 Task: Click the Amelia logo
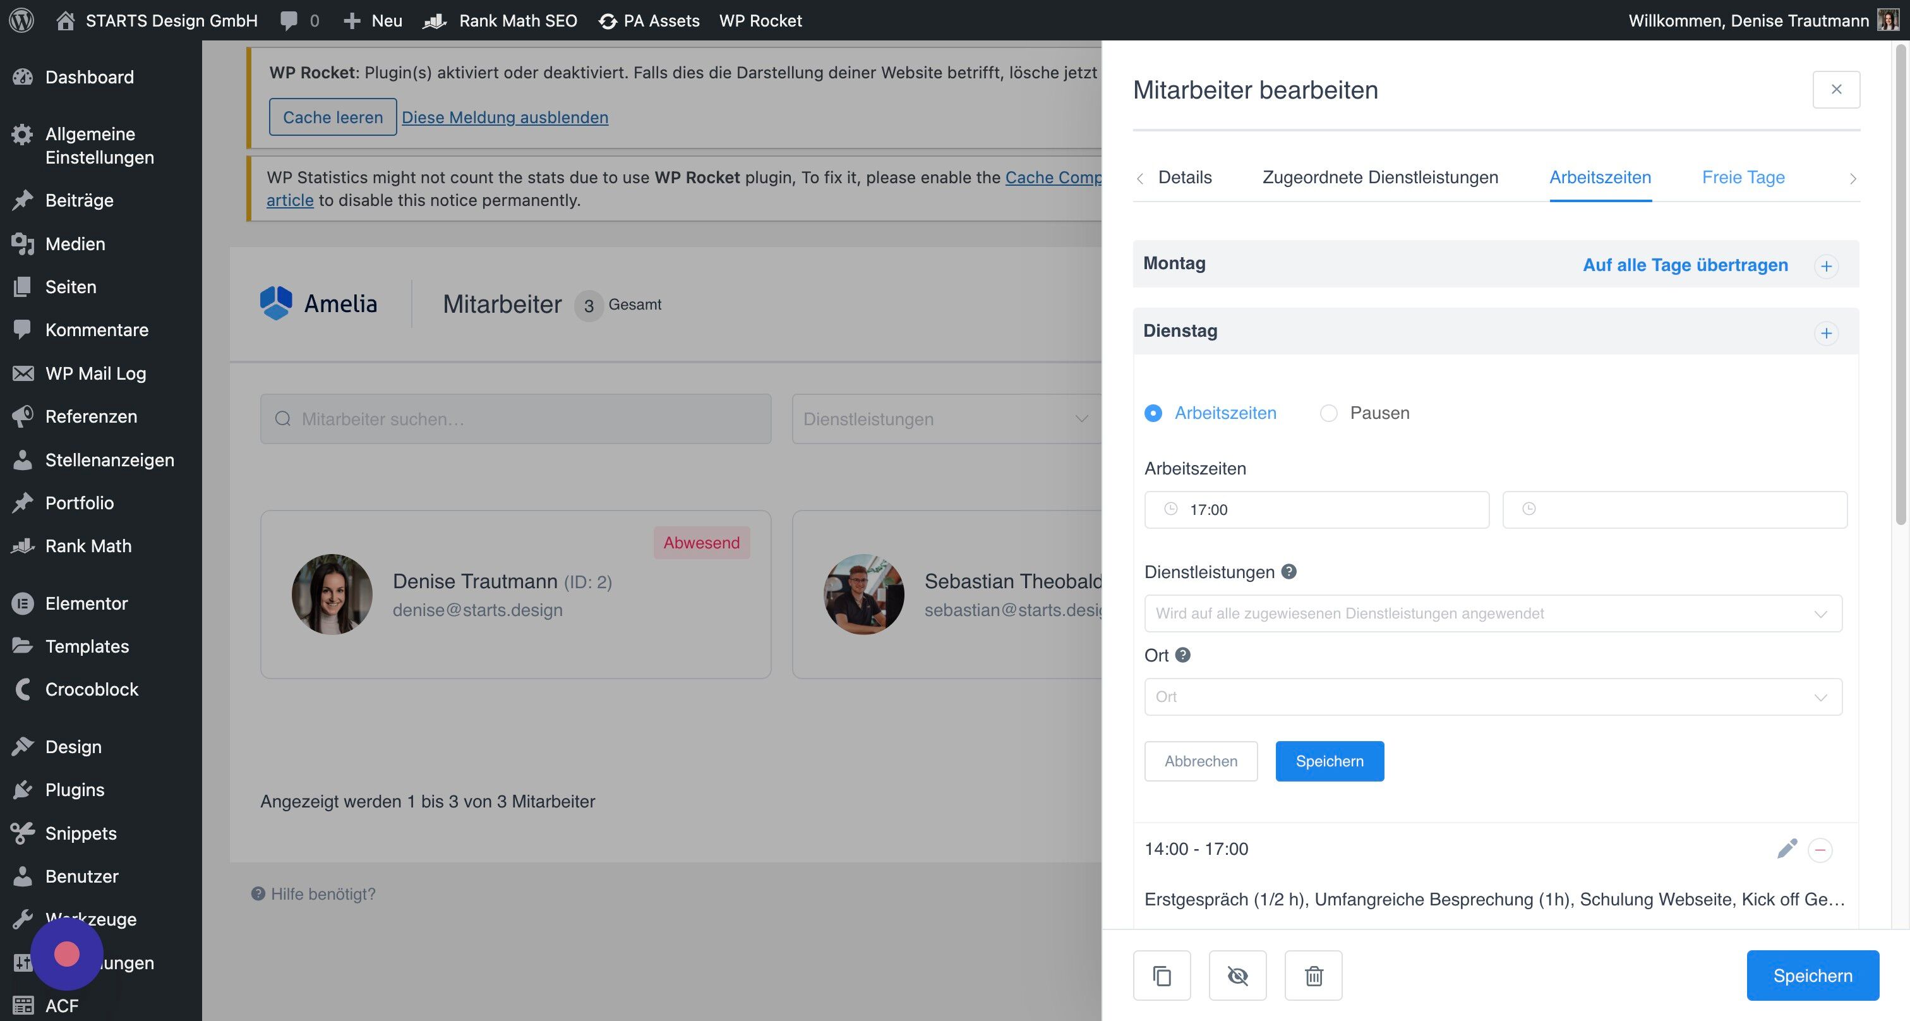[x=319, y=303]
